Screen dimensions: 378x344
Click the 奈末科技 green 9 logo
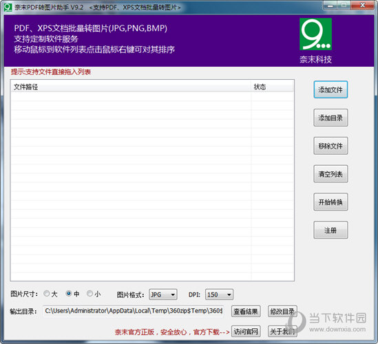tap(315, 34)
